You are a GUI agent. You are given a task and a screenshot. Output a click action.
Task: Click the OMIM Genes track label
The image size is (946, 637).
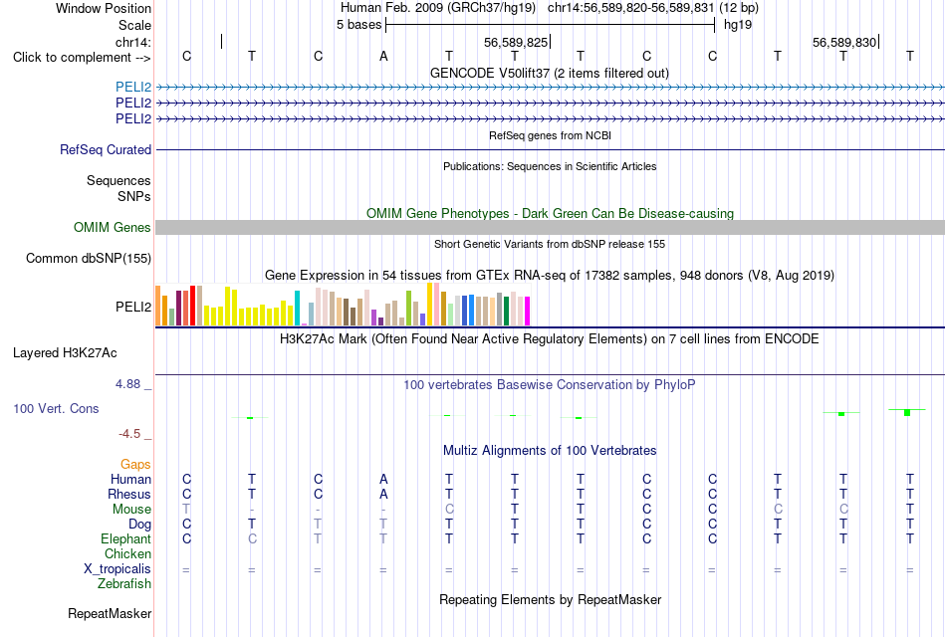(x=112, y=227)
